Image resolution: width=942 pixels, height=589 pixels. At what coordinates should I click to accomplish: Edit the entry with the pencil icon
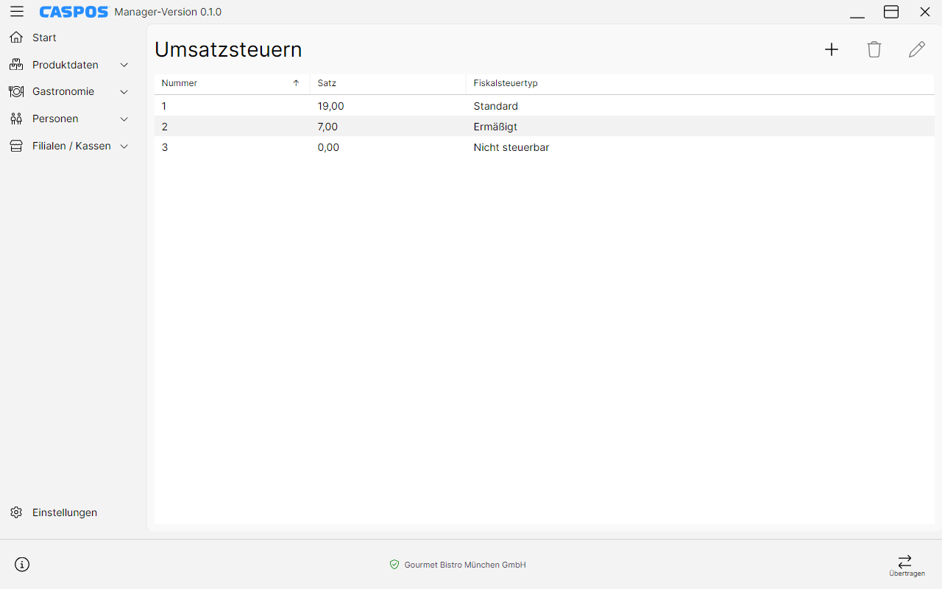pos(917,49)
